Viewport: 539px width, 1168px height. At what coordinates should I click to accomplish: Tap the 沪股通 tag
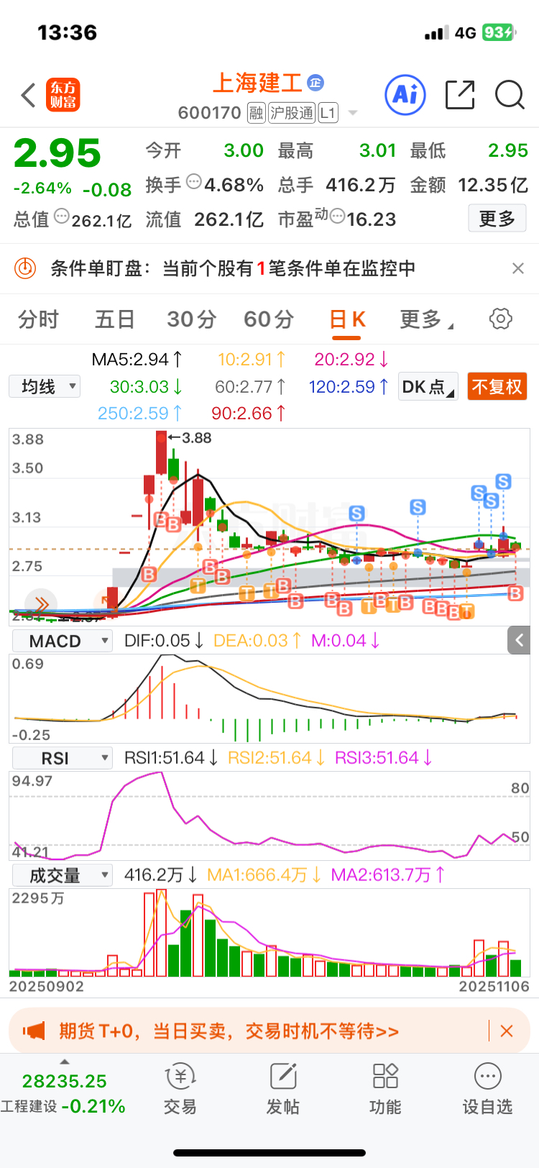coord(292,113)
